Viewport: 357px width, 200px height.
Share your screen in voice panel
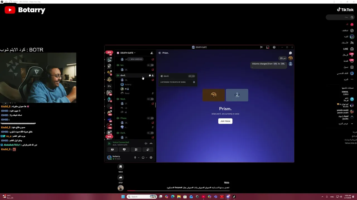pyautogui.click(x=124, y=149)
